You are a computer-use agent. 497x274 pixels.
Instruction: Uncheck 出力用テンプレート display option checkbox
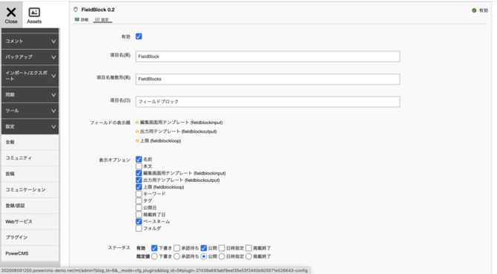click(139, 180)
